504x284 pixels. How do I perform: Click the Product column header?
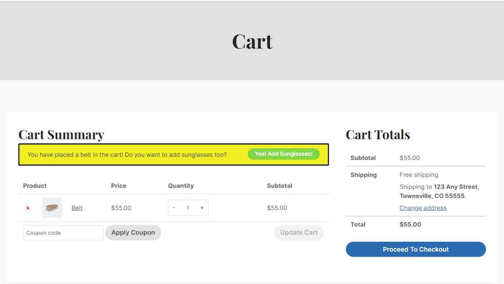click(35, 186)
